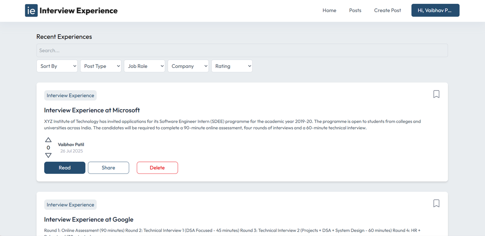Open the Posts navigation link
The image size is (485, 236).
coord(355,11)
